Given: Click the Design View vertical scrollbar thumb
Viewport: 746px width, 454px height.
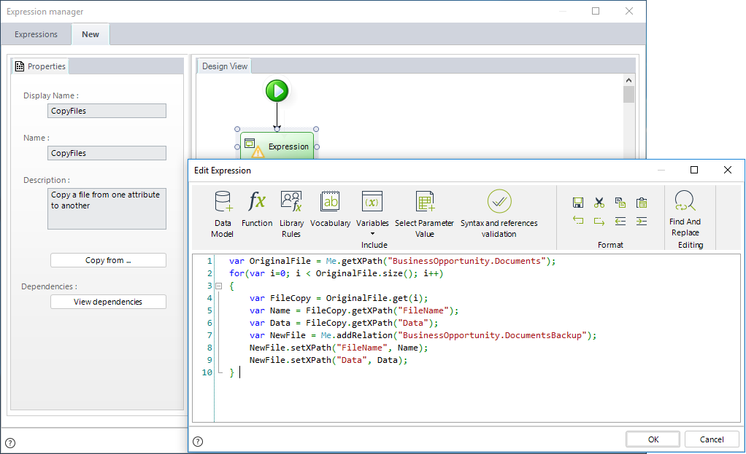Looking at the screenshot, I should [628, 95].
